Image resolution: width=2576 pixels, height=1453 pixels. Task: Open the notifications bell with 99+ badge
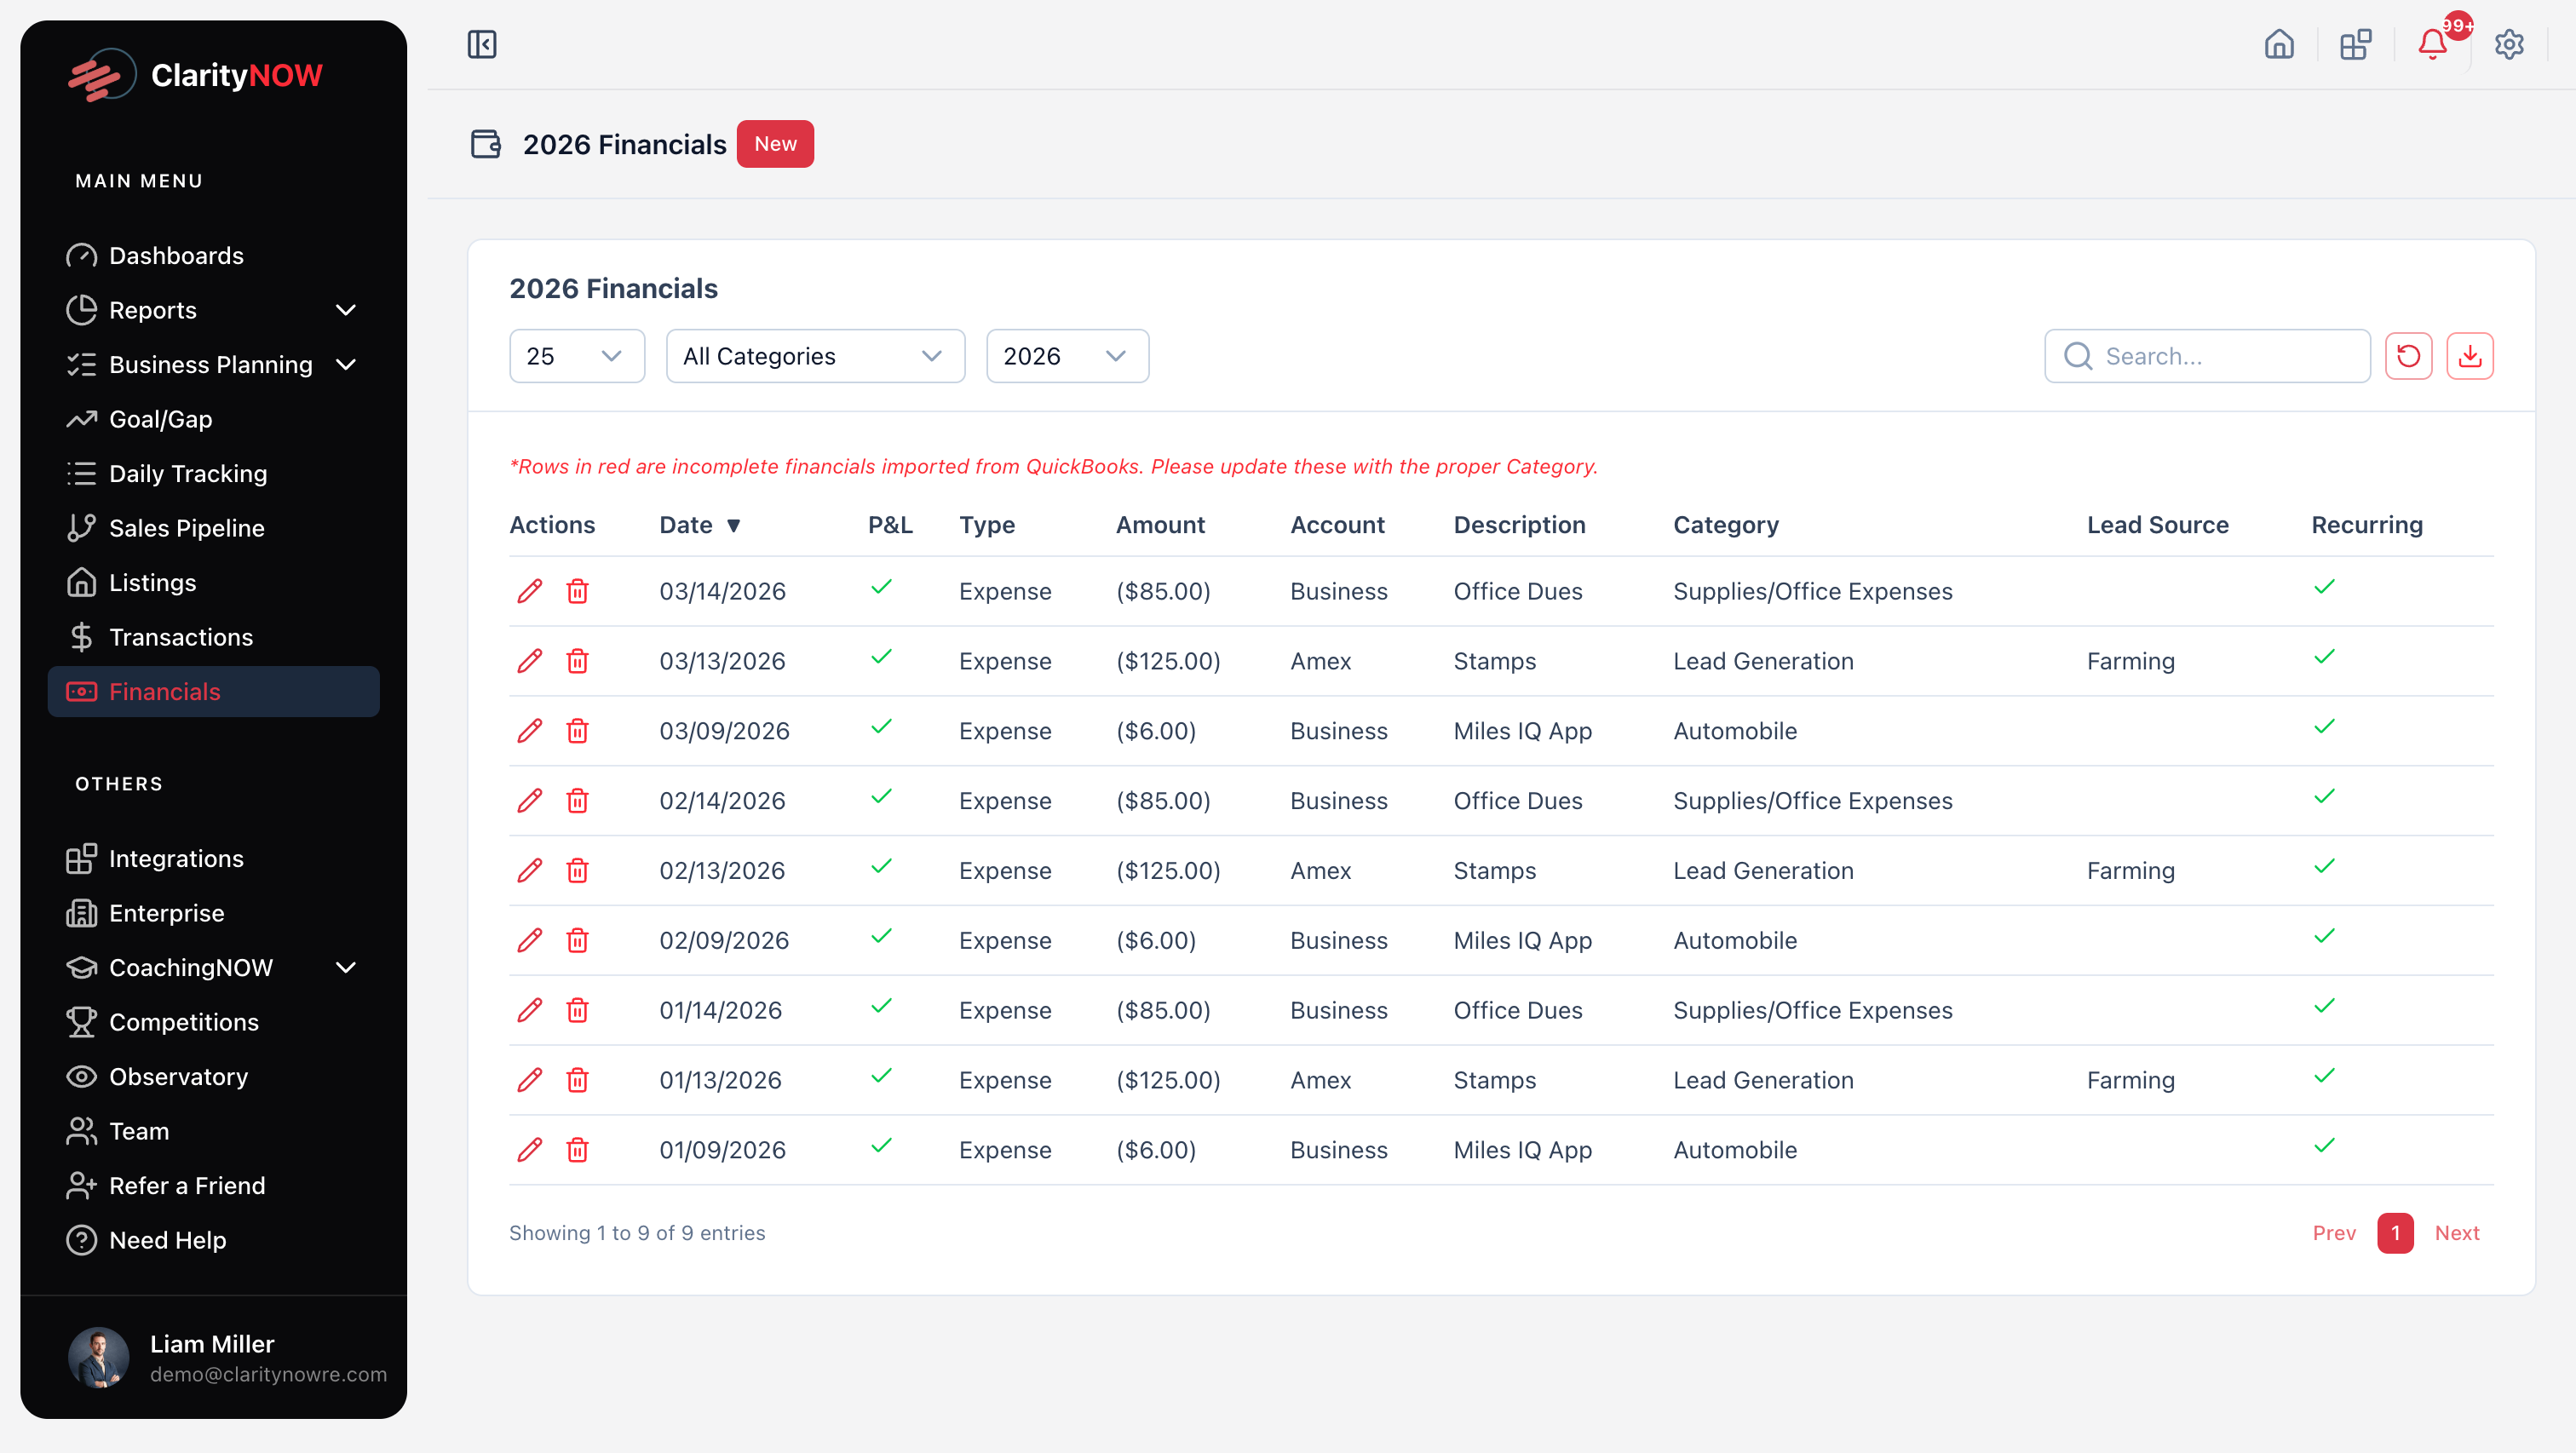(2431, 44)
